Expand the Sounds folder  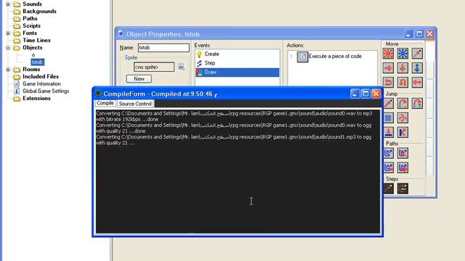[8, 4]
